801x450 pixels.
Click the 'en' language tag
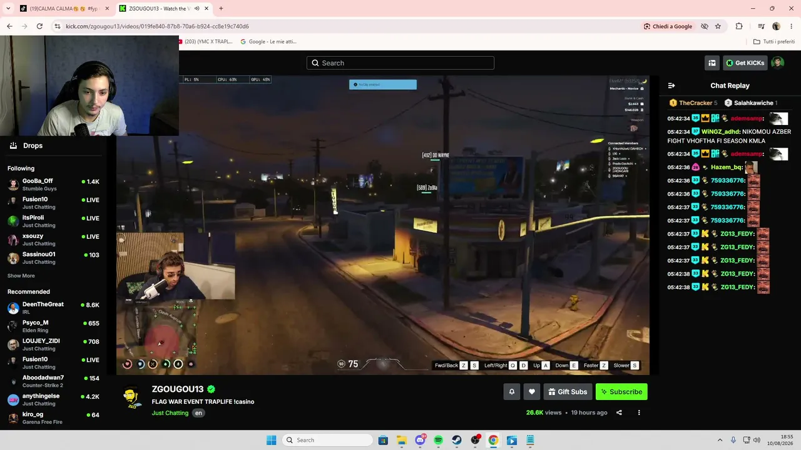pyautogui.click(x=198, y=413)
